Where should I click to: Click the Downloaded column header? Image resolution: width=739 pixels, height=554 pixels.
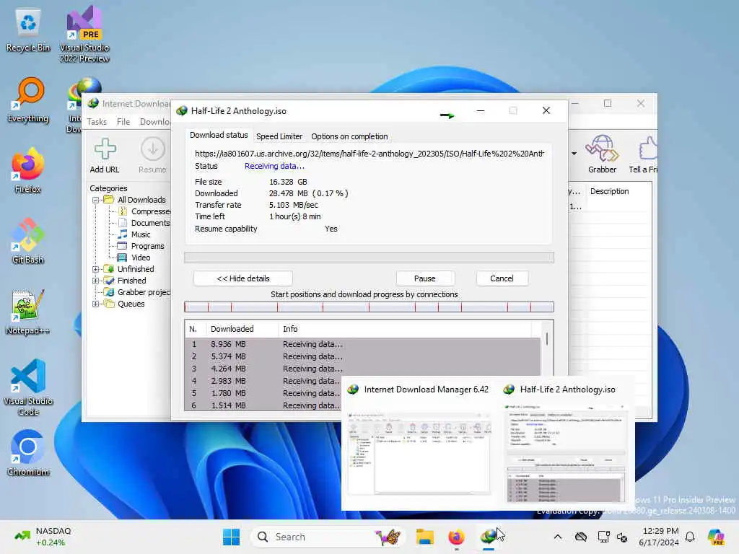point(243,329)
